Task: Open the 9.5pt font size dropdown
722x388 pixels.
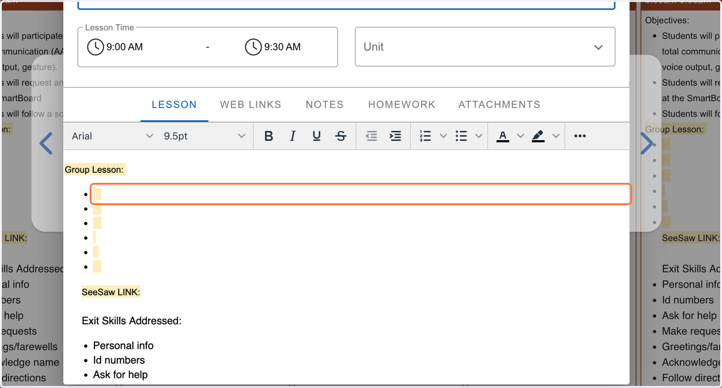Action: pos(204,136)
